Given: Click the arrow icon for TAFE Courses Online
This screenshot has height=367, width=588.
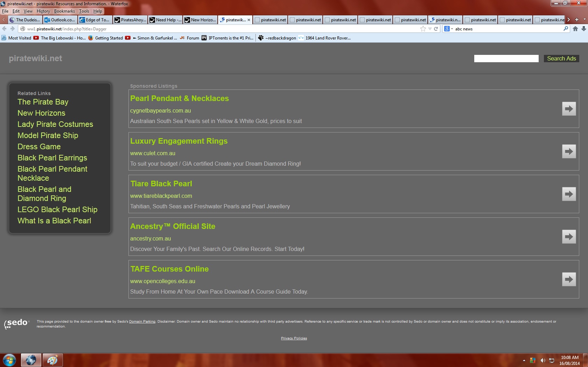Looking at the screenshot, I should [x=569, y=279].
